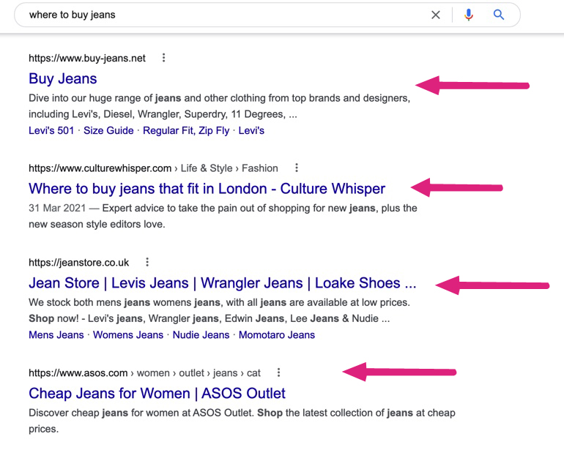The image size is (564, 461).
Task: Open the 'Jean Store | Levis Jeans' result title
Action: pyautogui.click(x=222, y=283)
